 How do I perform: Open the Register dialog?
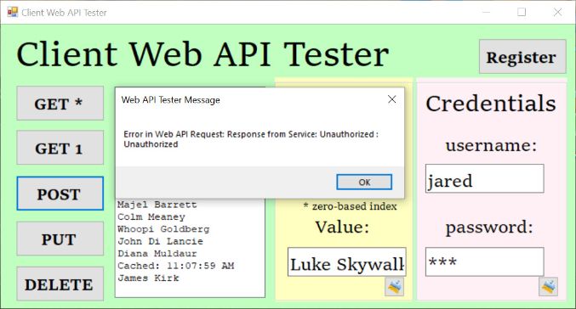point(522,56)
